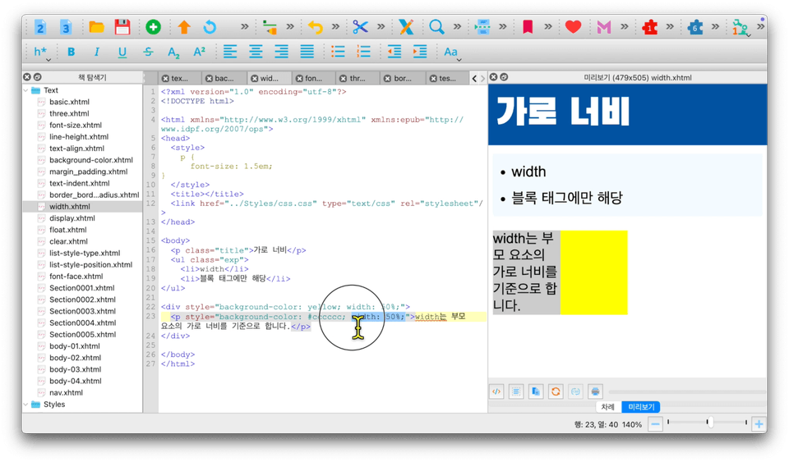Print the preview page
Viewport: 789px width, 462px height.
(595, 391)
